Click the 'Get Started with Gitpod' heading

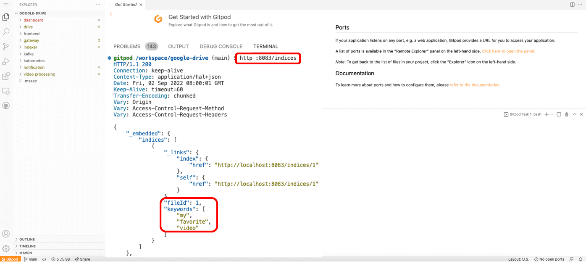[200, 17]
